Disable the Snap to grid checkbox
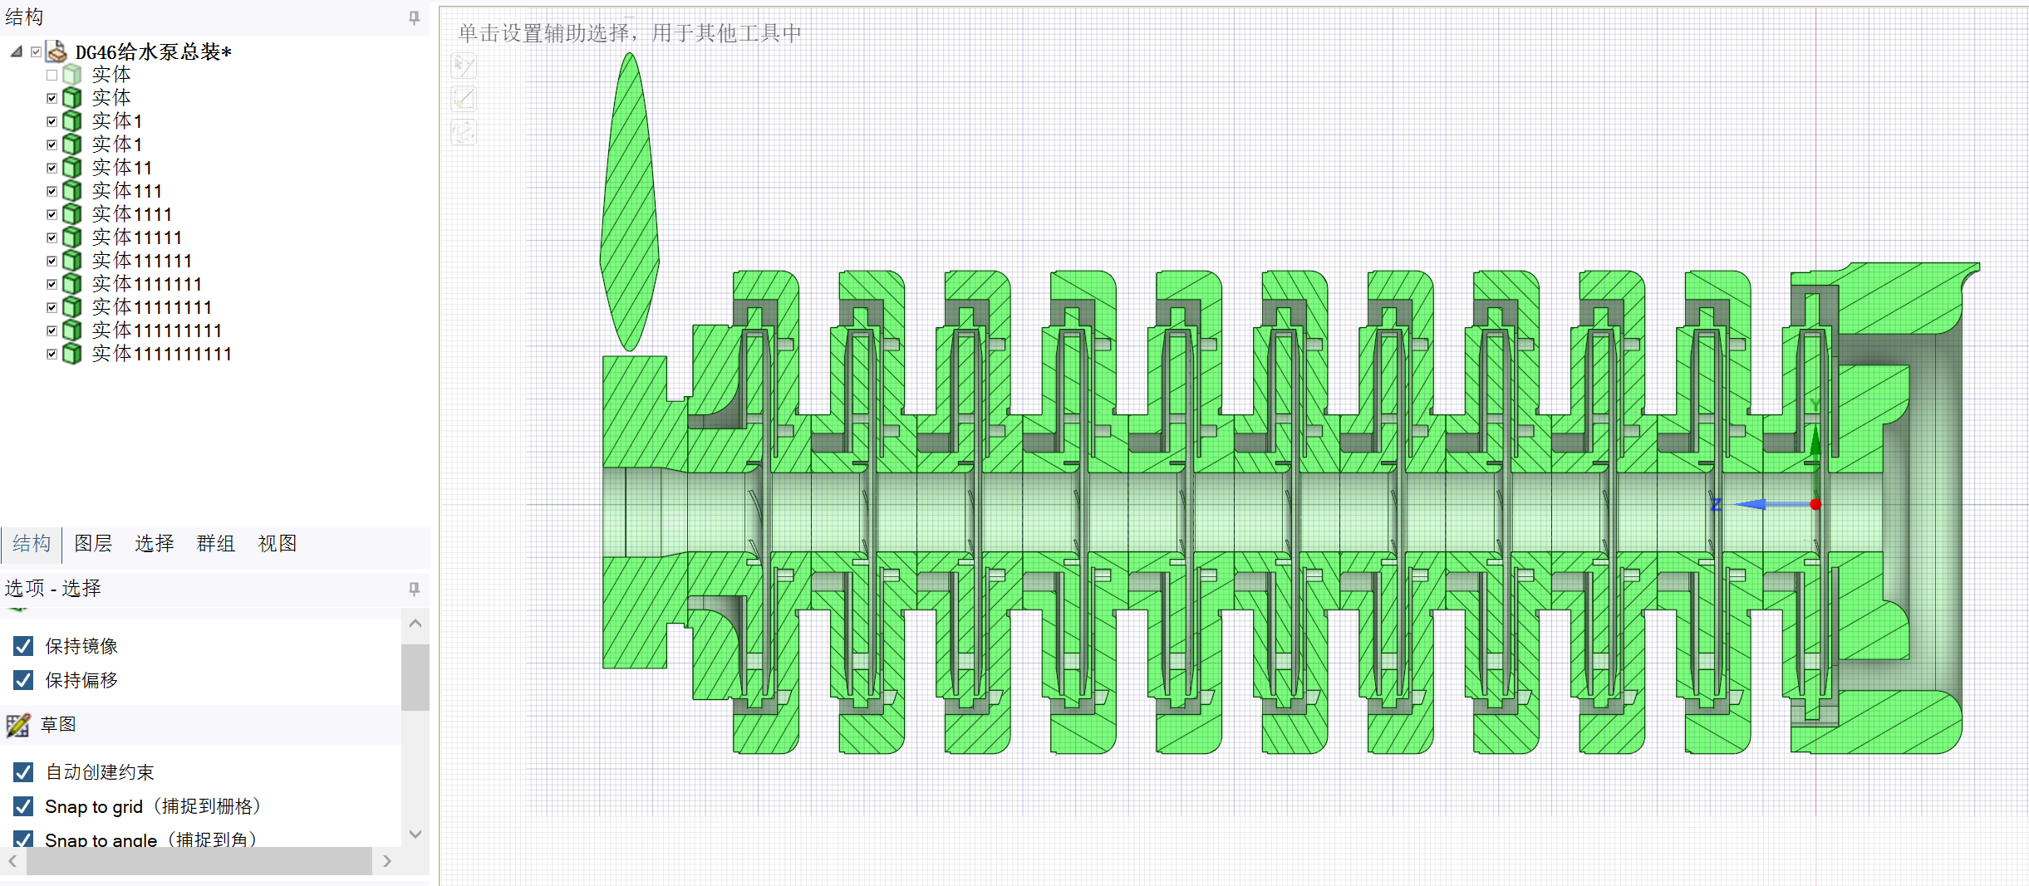 (x=23, y=806)
